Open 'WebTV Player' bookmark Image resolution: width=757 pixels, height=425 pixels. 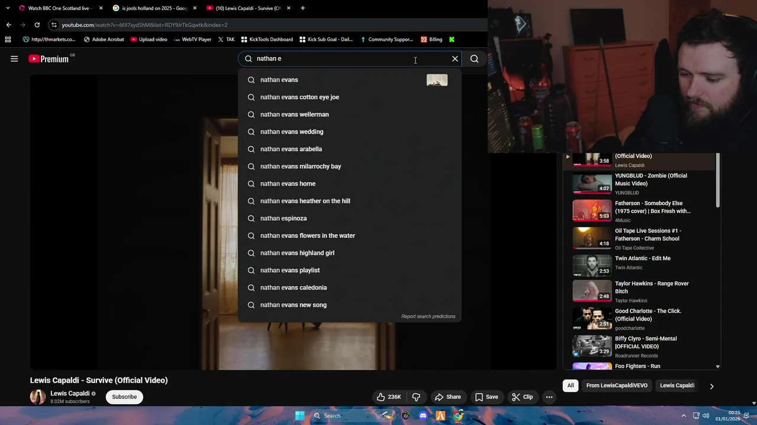click(192, 40)
